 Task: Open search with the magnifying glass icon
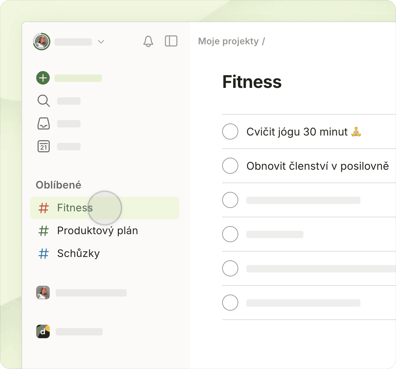[44, 101]
